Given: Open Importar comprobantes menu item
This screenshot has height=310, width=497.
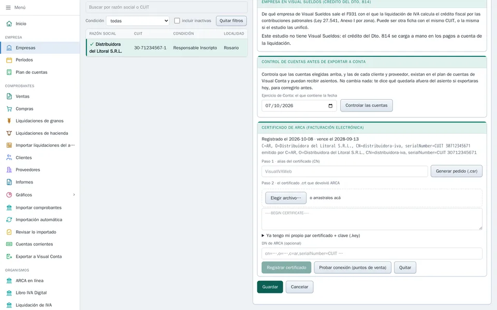Looking at the screenshot, I should pos(40,208).
